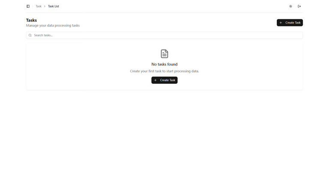Open the Task breadcrumb link

[39, 6]
